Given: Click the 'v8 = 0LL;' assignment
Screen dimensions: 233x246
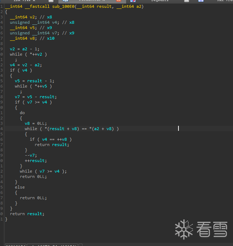Looking at the screenshot, I should pyautogui.click(x=36, y=123).
